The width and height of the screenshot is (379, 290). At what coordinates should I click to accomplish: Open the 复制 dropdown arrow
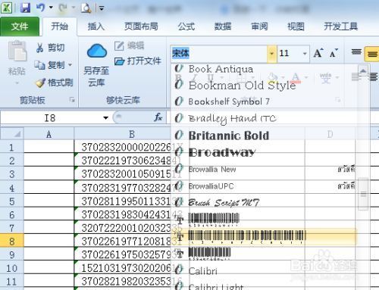pos(70,65)
